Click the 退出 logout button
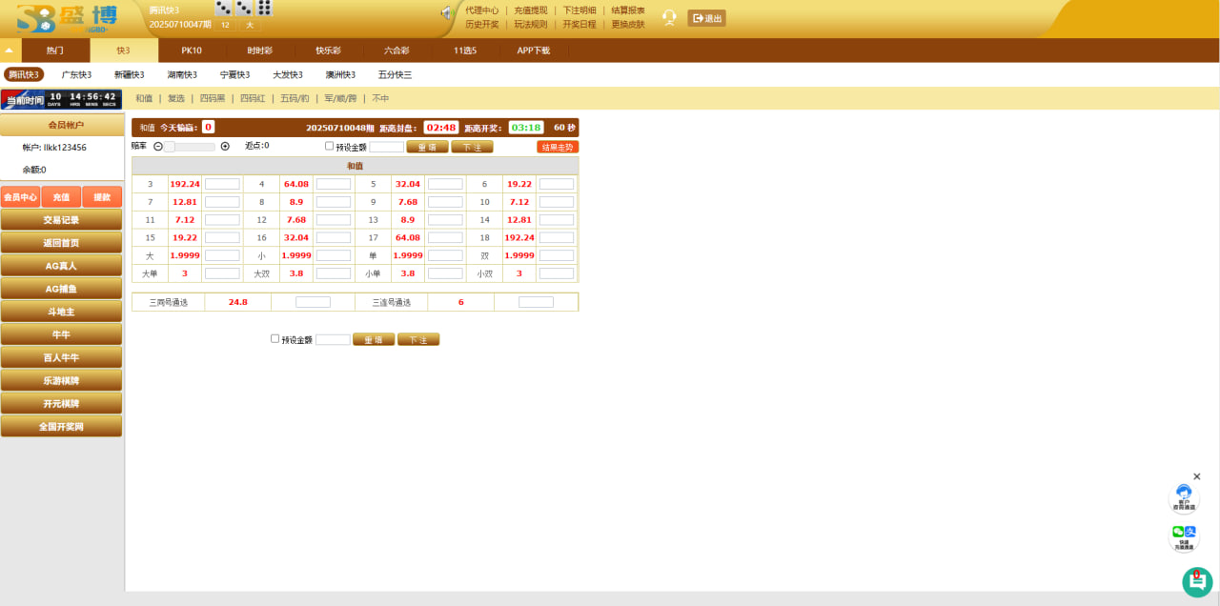The height and width of the screenshot is (606, 1220). 706,18
